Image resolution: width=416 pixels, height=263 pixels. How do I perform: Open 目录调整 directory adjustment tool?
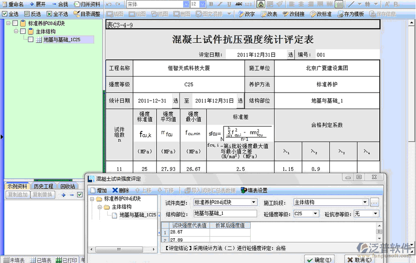click(x=77, y=14)
